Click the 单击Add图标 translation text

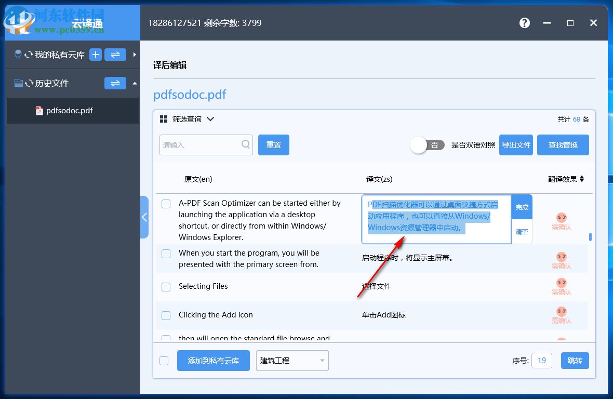pyautogui.click(x=384, y=315)
